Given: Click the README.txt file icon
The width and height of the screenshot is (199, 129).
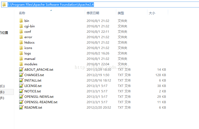Looking at the screenshot, I should [x=21, y=107].
